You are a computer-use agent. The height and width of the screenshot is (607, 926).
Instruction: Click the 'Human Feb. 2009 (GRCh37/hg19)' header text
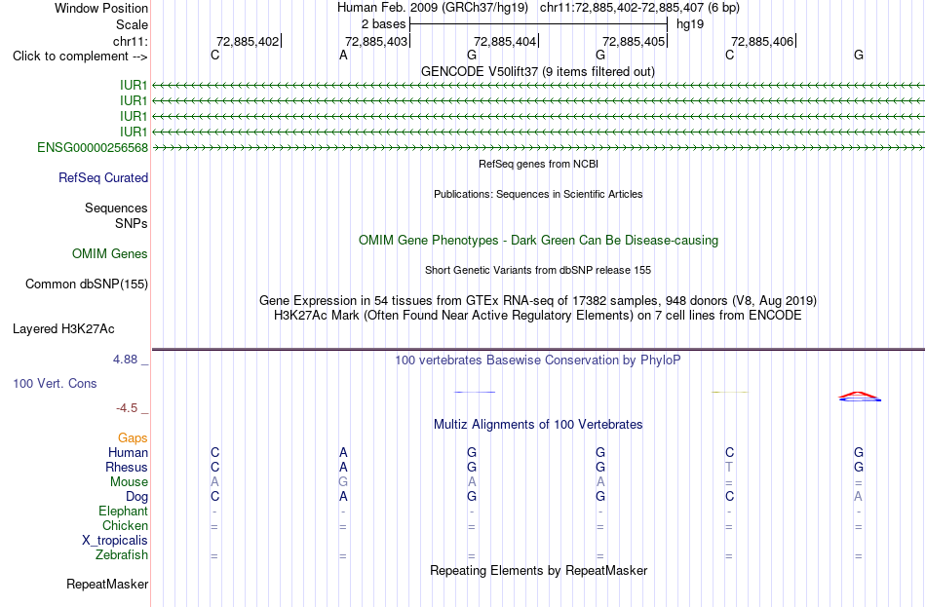tap(432, 8)
